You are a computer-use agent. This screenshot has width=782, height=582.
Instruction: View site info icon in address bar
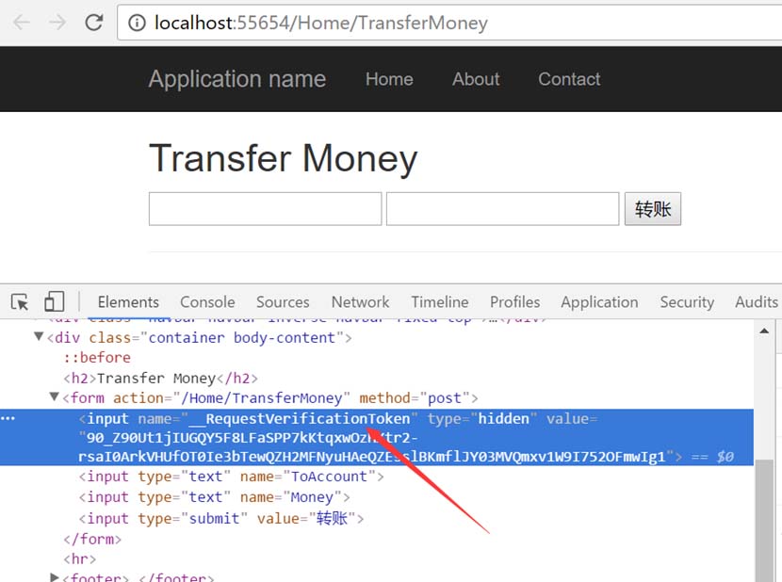click(137, 23)
